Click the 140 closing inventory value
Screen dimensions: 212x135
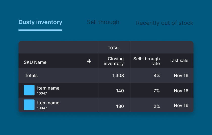(120, 91)
